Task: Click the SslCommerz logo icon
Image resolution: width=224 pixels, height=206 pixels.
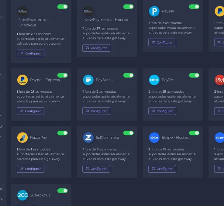Action: click(x=88, y=138)
